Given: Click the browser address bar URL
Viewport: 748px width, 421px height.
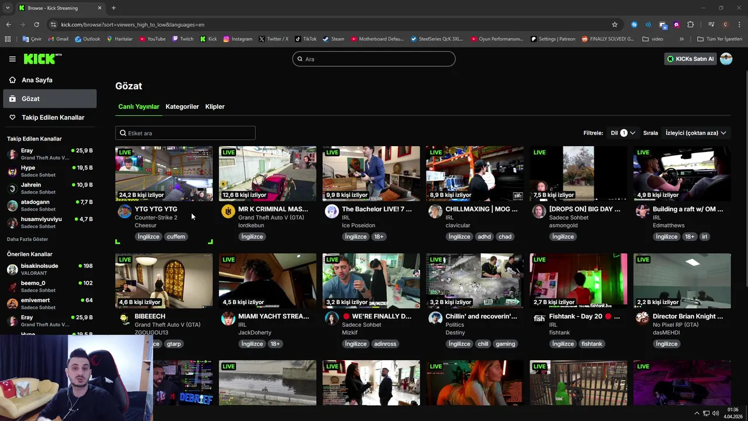Looking at the screenshot, I should click(x=133, y=25).
